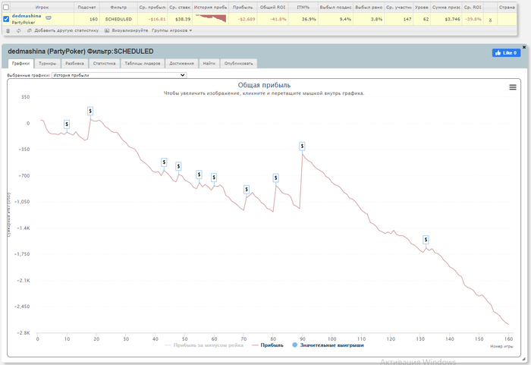Click the -$2,689 profit value
Viewport: 531px width, 365px height.
(247, 19)
